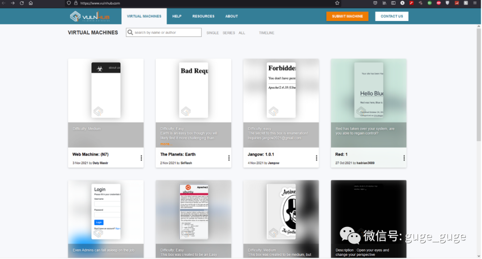This screenshot has height=259, width=482.
Task: Bookmark this page with the star icon
Action: (x=337, y=3)
